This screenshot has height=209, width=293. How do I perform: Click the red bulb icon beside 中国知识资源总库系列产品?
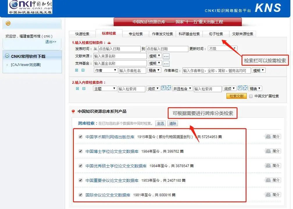[x=73, y=112]
